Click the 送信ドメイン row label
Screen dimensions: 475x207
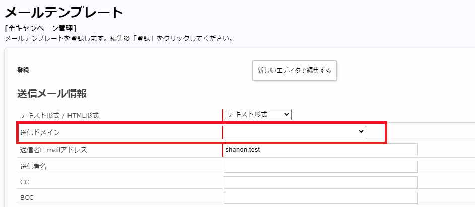40,132
